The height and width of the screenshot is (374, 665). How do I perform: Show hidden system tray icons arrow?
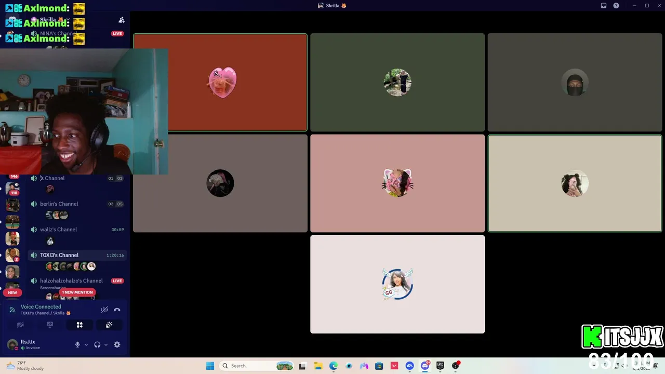pyautogui.click(x=594, y=366)
